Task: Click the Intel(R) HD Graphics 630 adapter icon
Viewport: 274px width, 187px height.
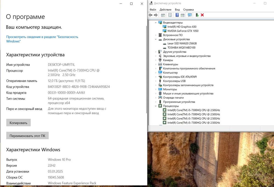Action: pos(164,27)
